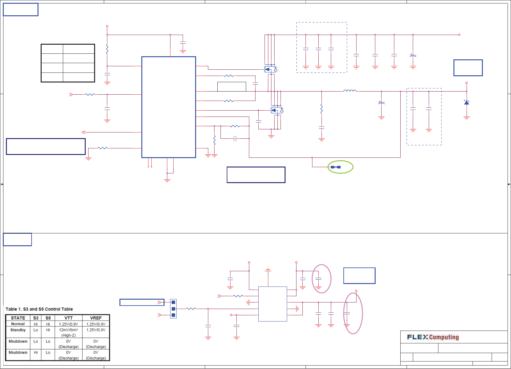Select the dashed box enclosing three capacitors
The image size is (511, 369).
[321, 47]
